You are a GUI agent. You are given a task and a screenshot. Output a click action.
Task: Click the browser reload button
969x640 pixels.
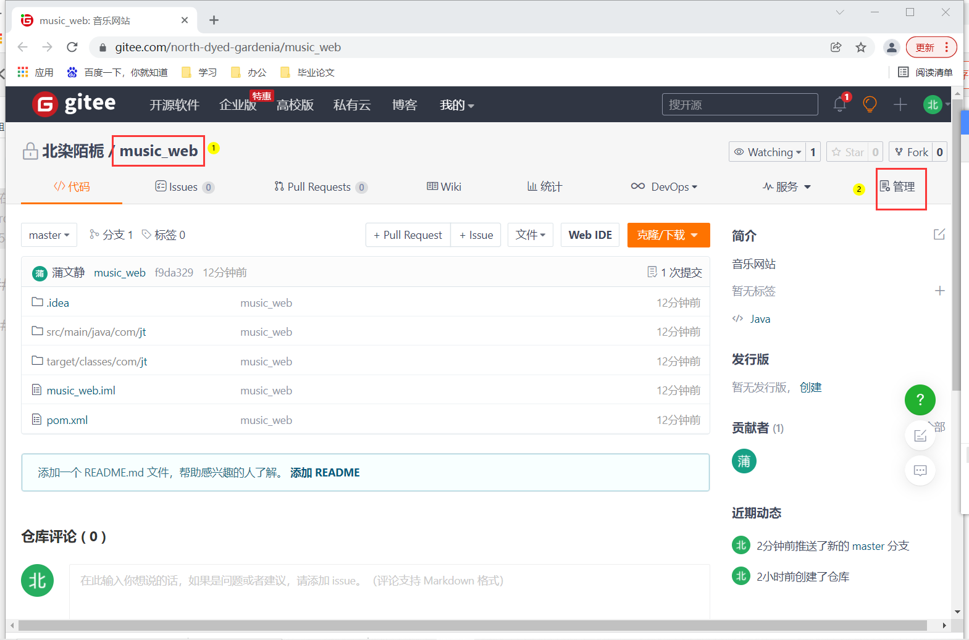pyautogui.click(x=72, y=48)
